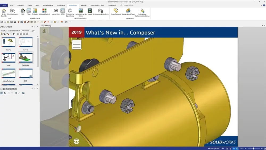Open the Vereinfachung workshop
Screen dimensions: 266x150
click(x=116, y=12)
